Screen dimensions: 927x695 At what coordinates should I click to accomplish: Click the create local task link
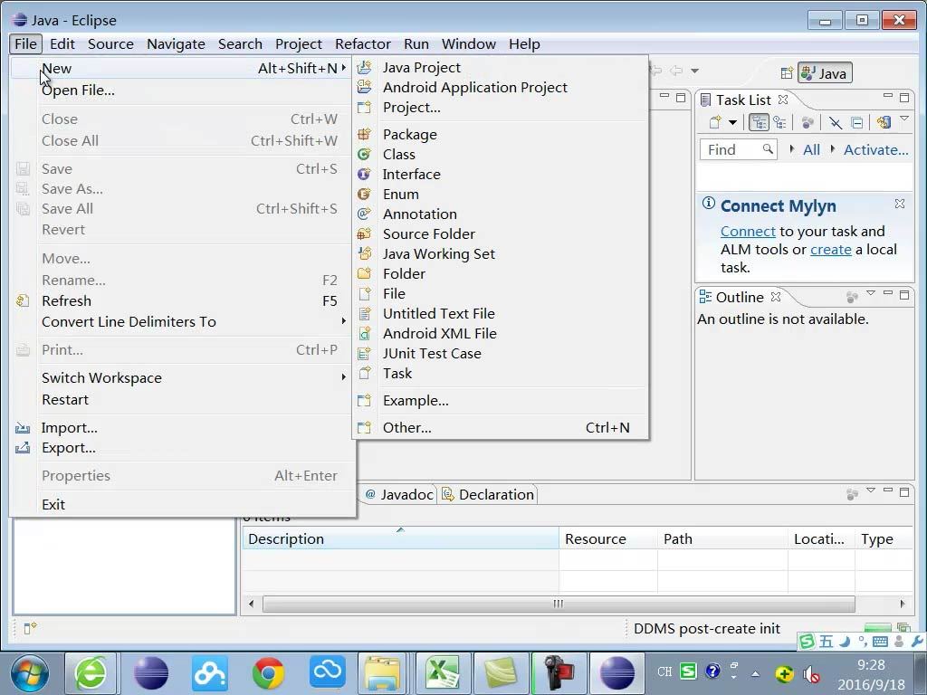click(x=831, y=250)
